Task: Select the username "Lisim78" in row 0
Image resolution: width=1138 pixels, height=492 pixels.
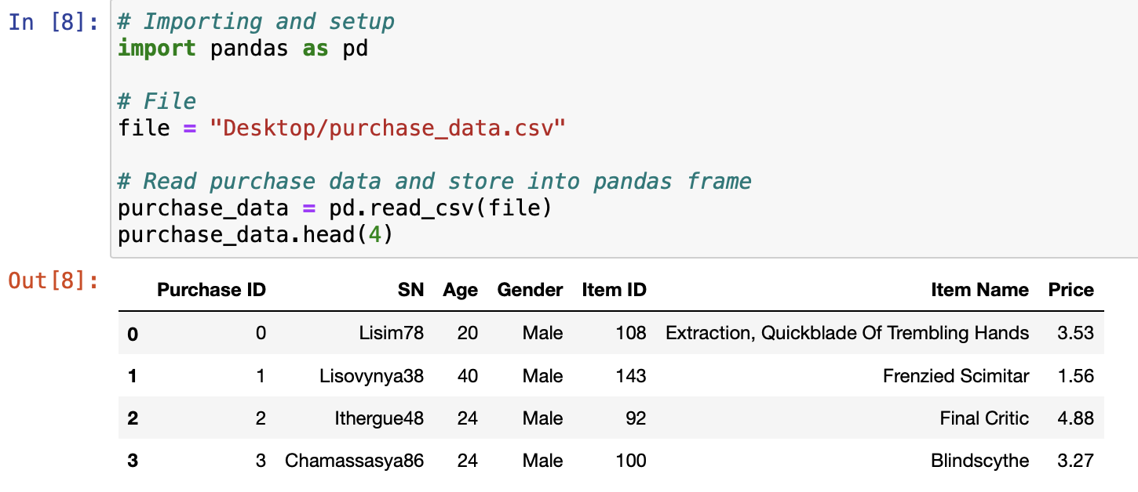Action: [x=393, y=332]
